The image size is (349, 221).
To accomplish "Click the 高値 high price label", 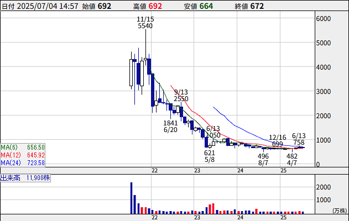I will (x=140, y=7).
